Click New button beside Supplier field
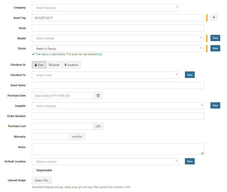The image size is (227, 192). pyautogui.click(x=215, y=106)
